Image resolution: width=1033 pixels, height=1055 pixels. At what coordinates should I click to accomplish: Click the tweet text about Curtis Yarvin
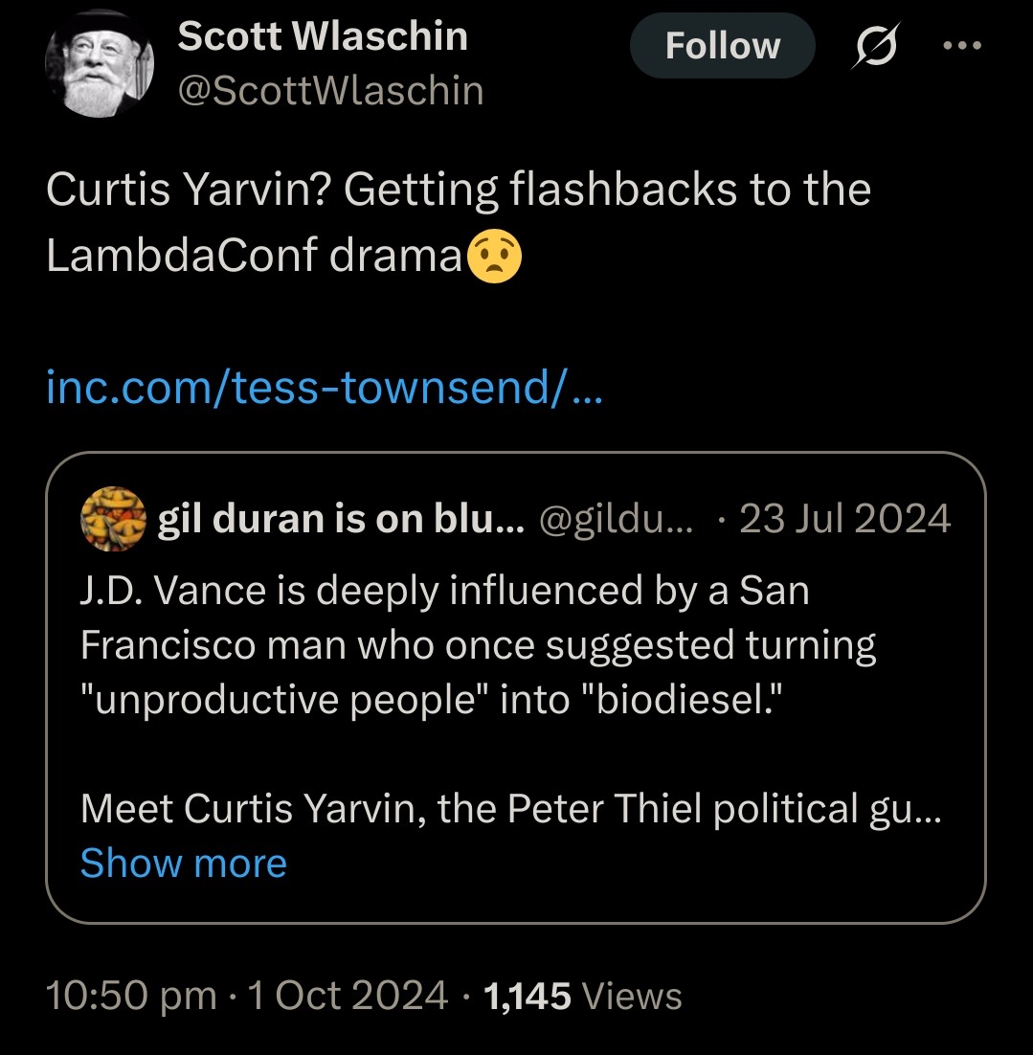[459, 222]
